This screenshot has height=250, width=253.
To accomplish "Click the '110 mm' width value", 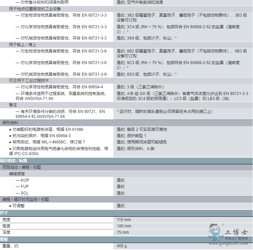I will coord(124,220).
